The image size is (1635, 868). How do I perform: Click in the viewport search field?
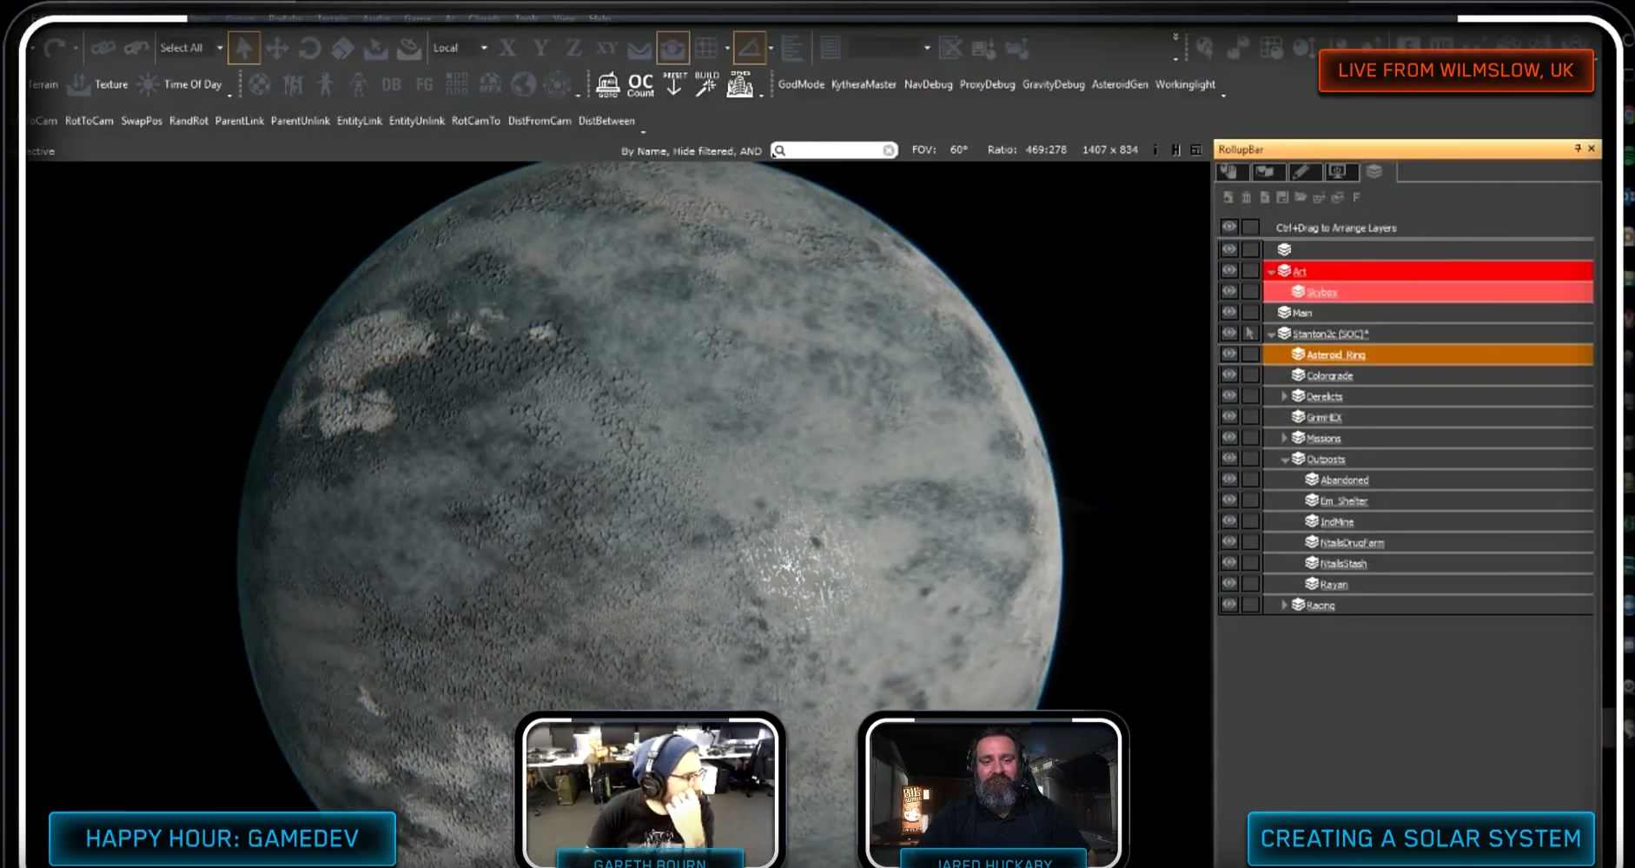coord(834,150)
